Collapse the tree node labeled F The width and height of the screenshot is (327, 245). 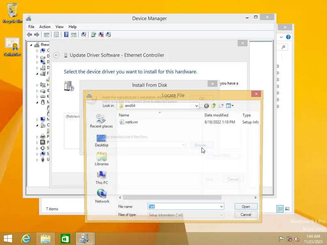pos(37,74)
